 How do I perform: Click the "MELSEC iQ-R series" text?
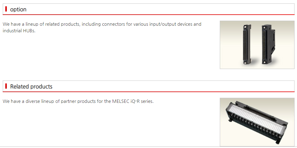coord(133,101)
